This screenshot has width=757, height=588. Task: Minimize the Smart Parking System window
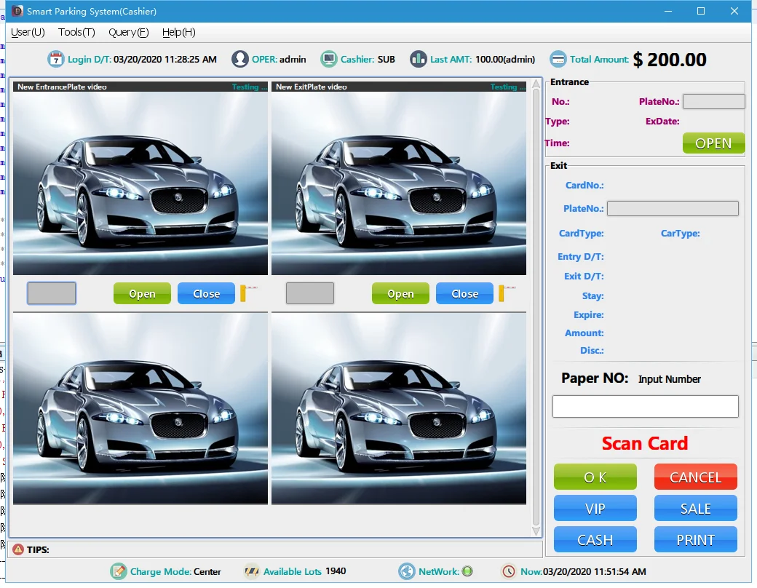tap(668, 11)
